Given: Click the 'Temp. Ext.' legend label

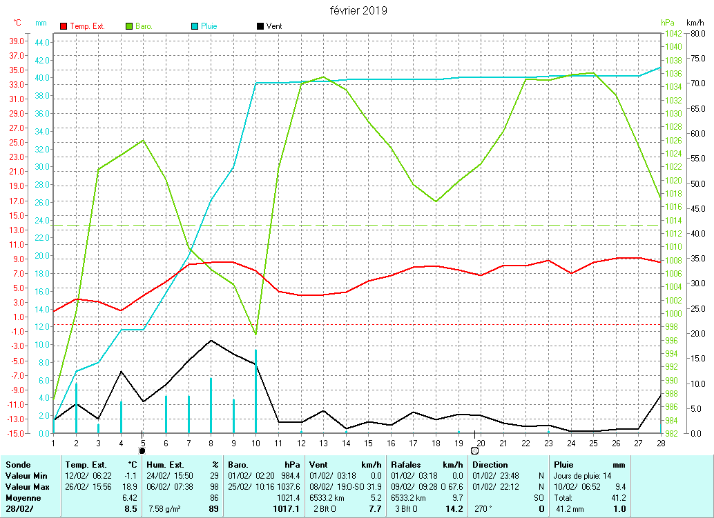Looking at the screenshot, I should [x=88, y=26].
